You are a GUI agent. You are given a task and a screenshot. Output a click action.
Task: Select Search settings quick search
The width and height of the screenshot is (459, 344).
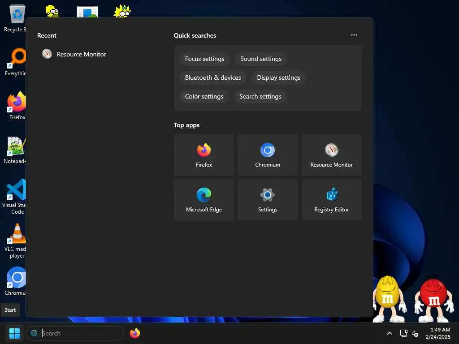pos(260,97)
